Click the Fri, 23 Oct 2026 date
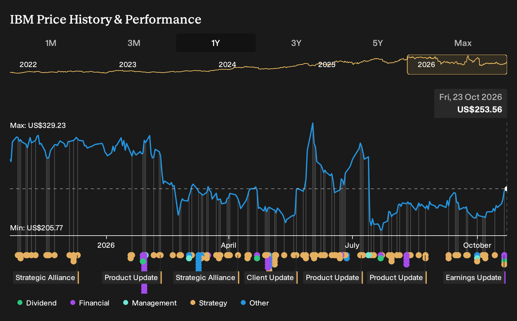This screenshot has height=321, width=517. [x=471, y=97]
